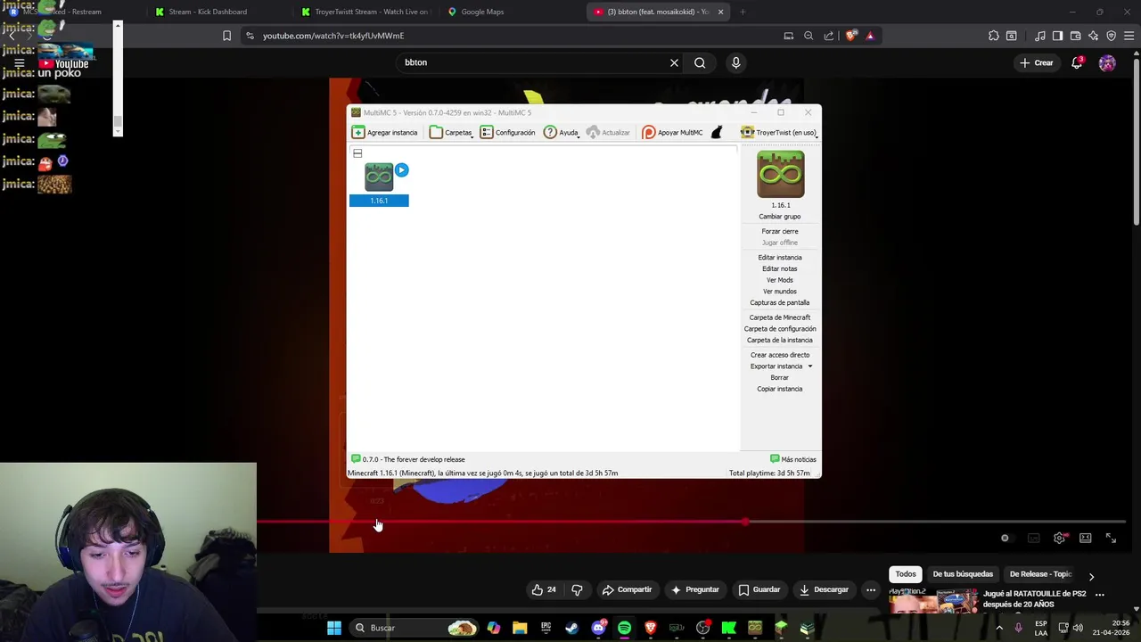Open the Ayuda dropdown in MultiMC
1141x642 pixels.
point(562,132)
